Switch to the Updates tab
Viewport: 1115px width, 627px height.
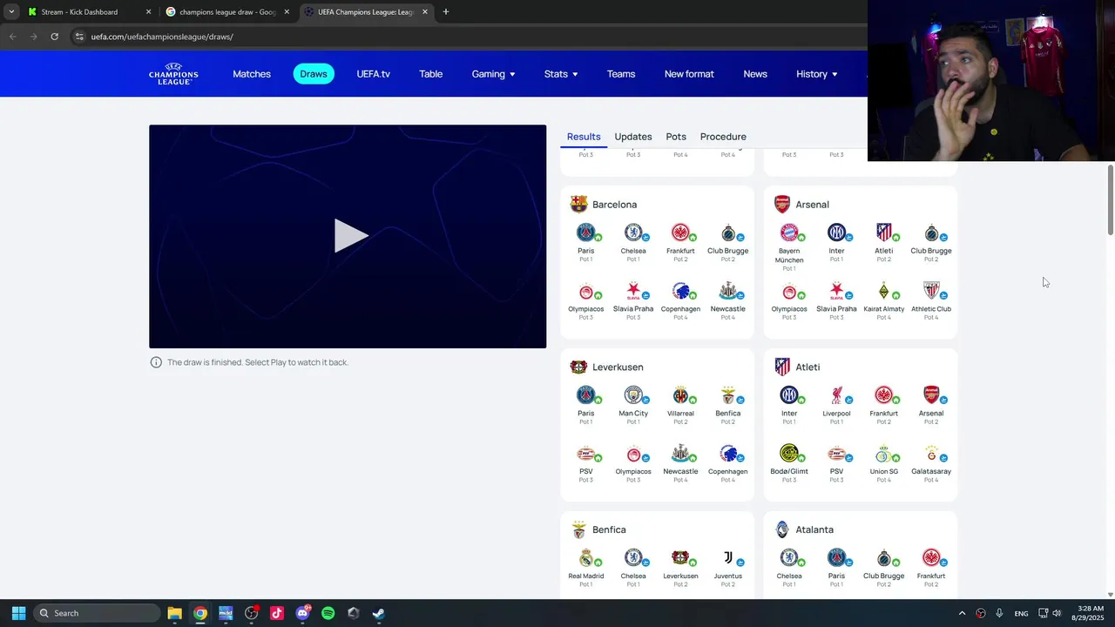tap(633, 137)
